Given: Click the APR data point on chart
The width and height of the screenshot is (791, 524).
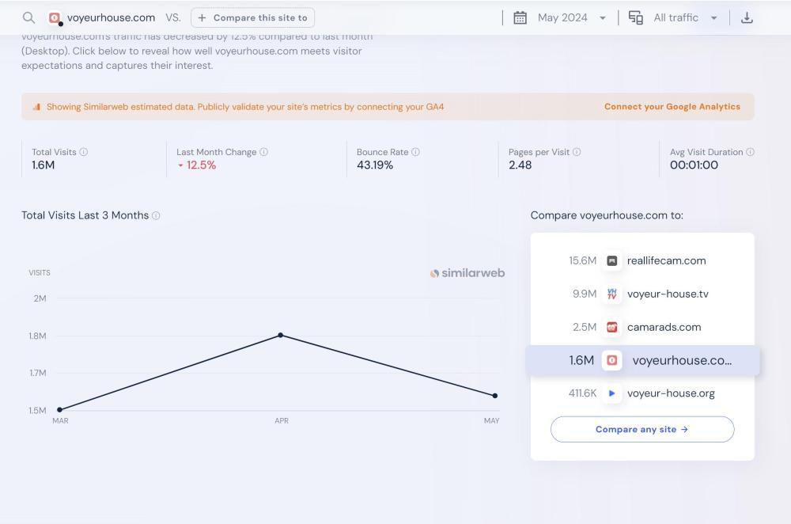Looking at the screenshot, I should [x=280, y=335].
